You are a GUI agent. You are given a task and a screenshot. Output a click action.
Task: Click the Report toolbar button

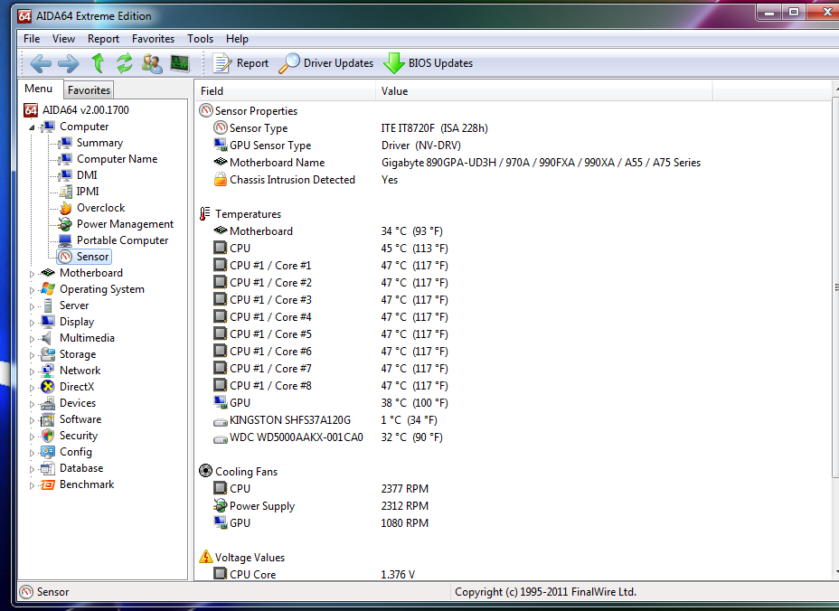pos(240,63)
